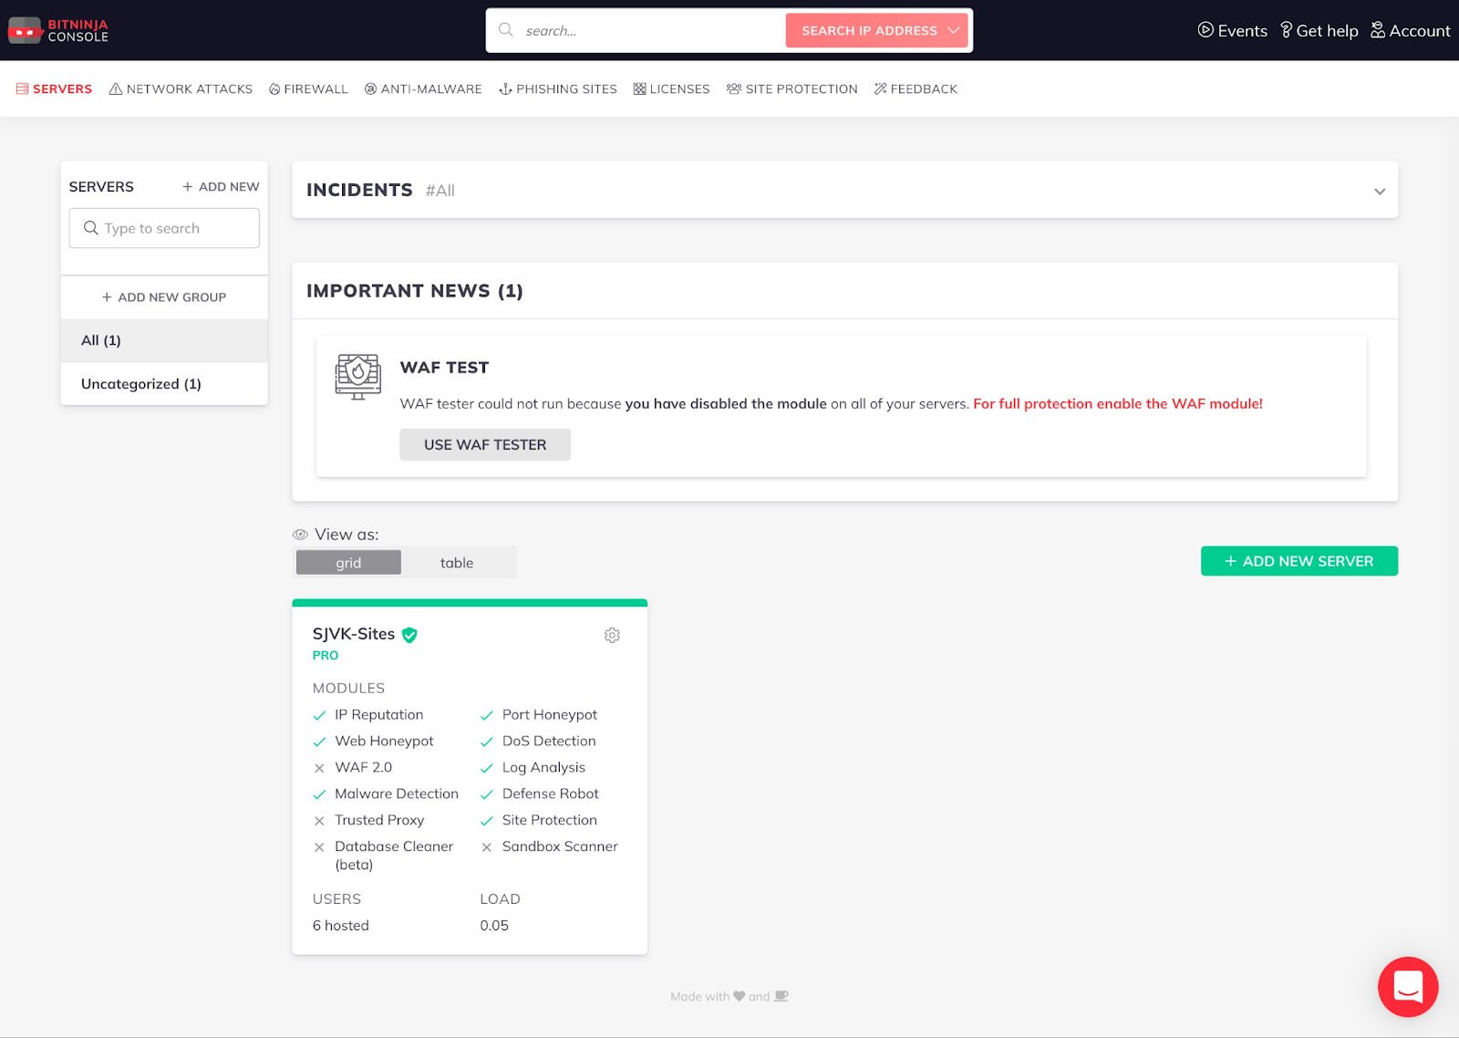Viewport: 1459px width, 1038px height.
Task: Click the Port Honeypot checkmark icon
Action: click(x=487, y=716)
